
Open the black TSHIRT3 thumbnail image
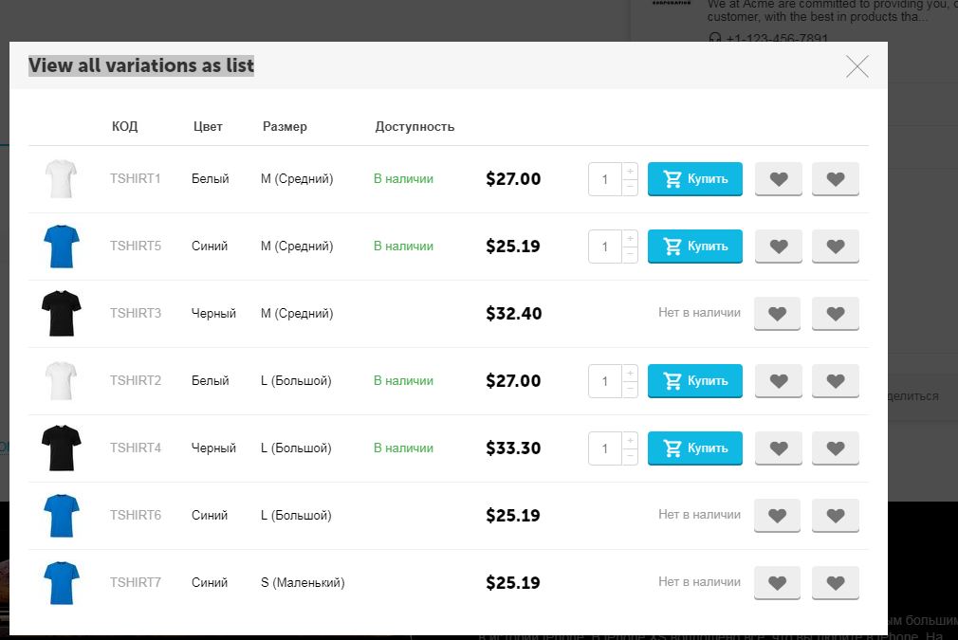tap(61, 314)
